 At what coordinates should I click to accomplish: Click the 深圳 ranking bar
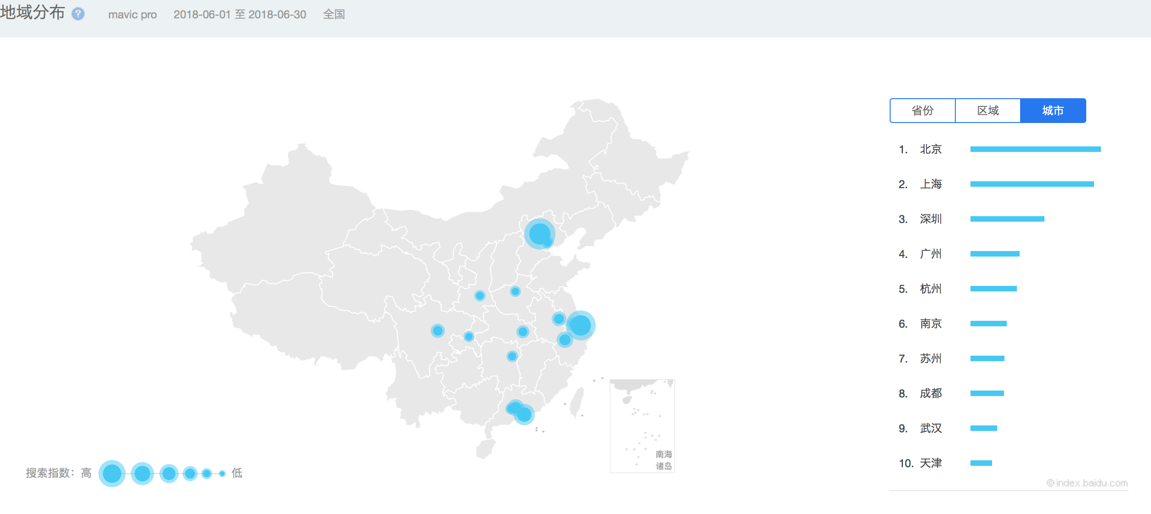tap(1007, 219)
